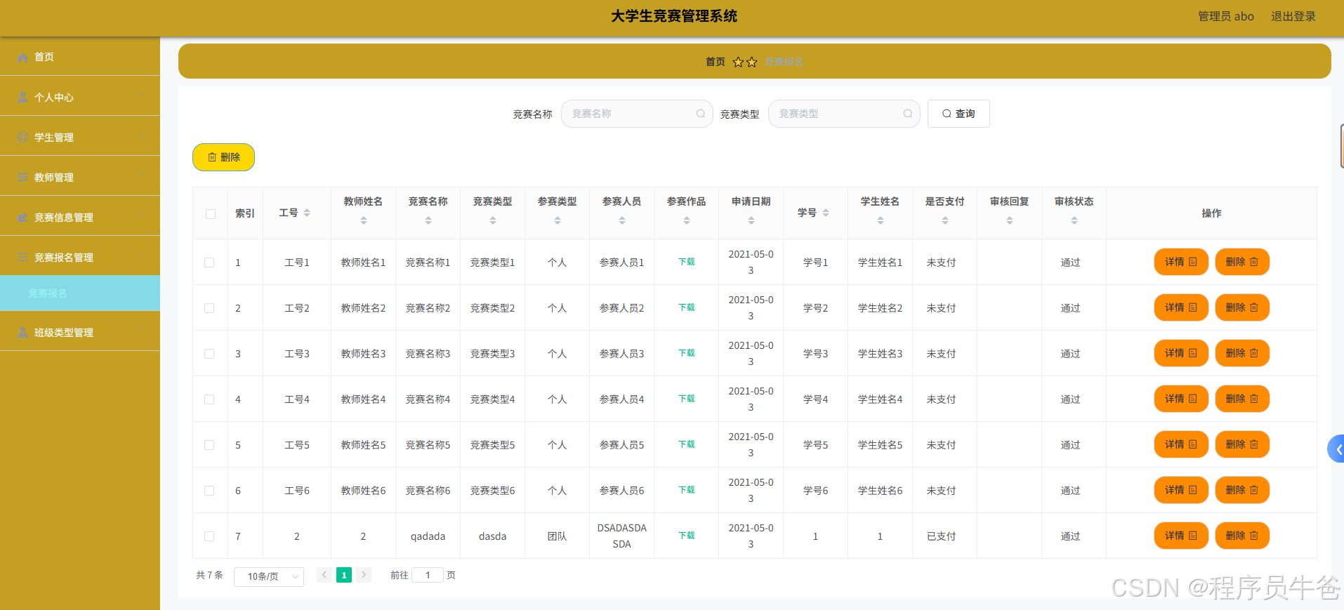Open the blue side panel arrow tab

(1336, 449)
